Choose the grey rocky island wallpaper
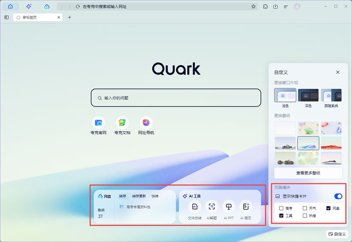Screen dimensions: 352x242 pos(285,143)
